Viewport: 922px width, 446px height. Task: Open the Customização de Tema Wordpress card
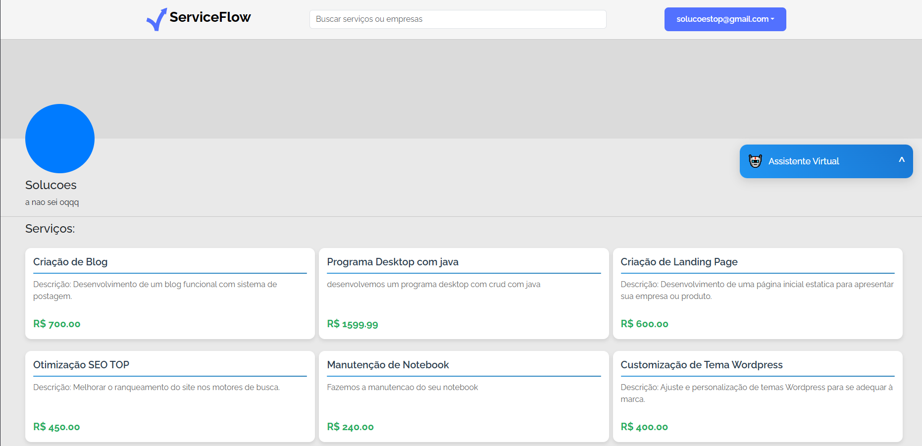758,396
